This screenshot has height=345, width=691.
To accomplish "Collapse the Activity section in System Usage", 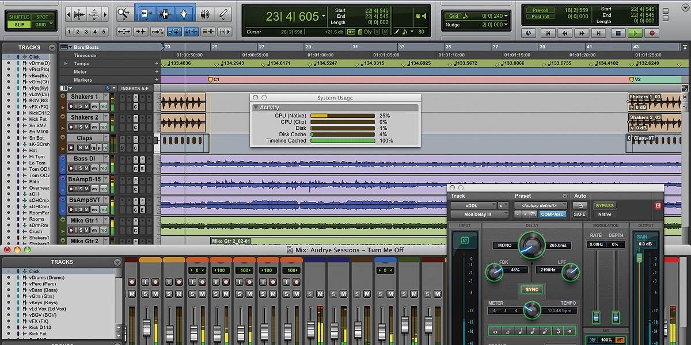I will click(256, 108).
